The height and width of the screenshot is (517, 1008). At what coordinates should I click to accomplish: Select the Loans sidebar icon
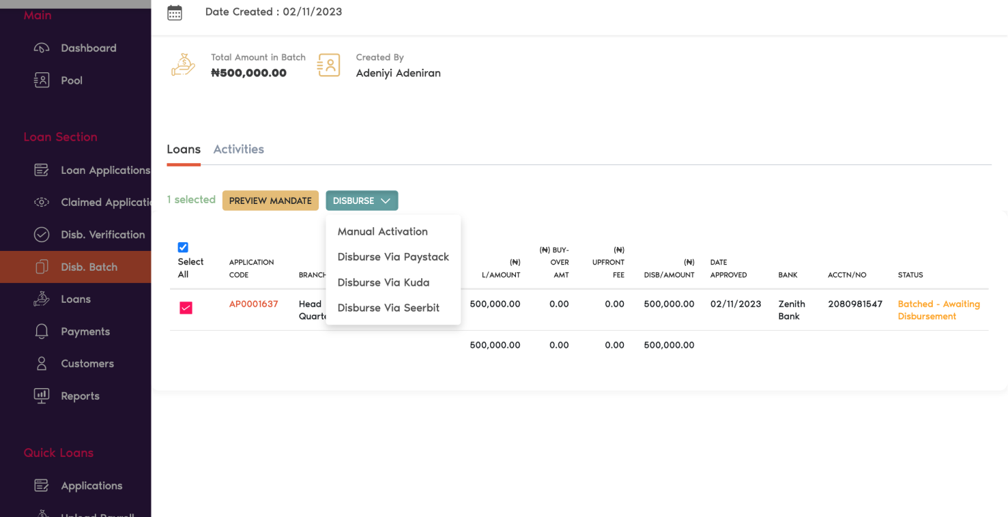click(x=42, y=299)
